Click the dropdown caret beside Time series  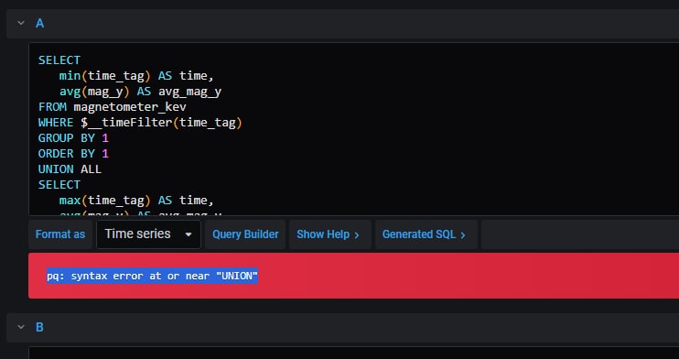189,234
